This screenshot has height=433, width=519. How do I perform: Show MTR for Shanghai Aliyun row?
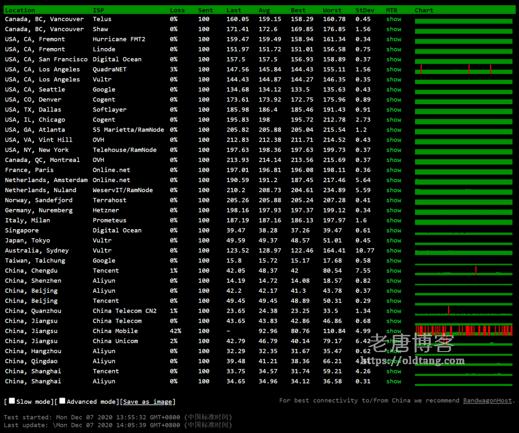point(393,381)
